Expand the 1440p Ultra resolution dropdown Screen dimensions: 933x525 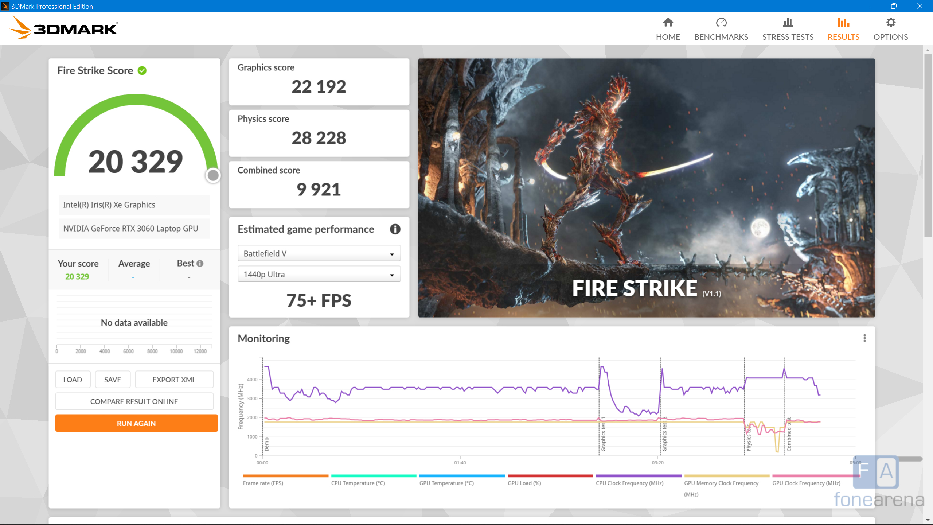[x=319, y=274]
